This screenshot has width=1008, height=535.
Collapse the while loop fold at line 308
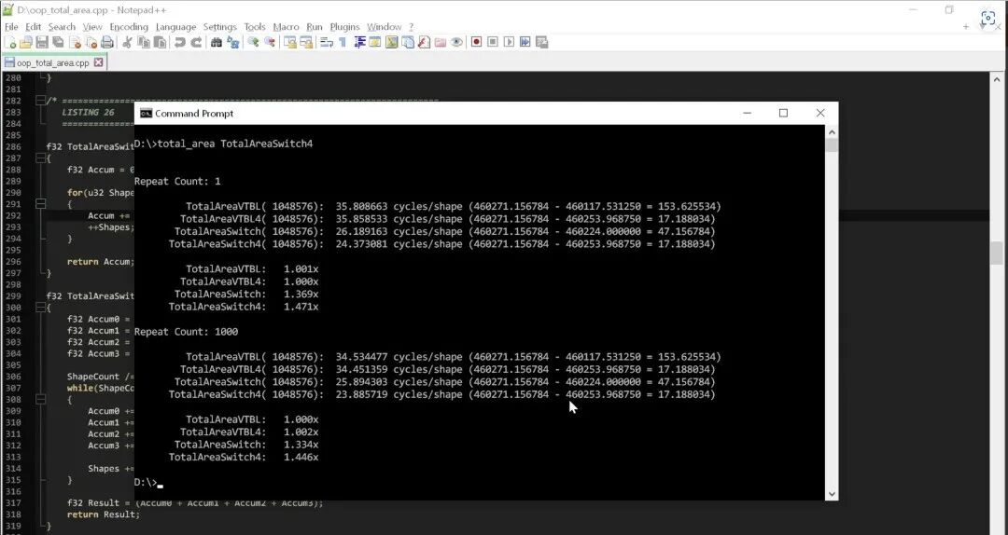point(40,400)
